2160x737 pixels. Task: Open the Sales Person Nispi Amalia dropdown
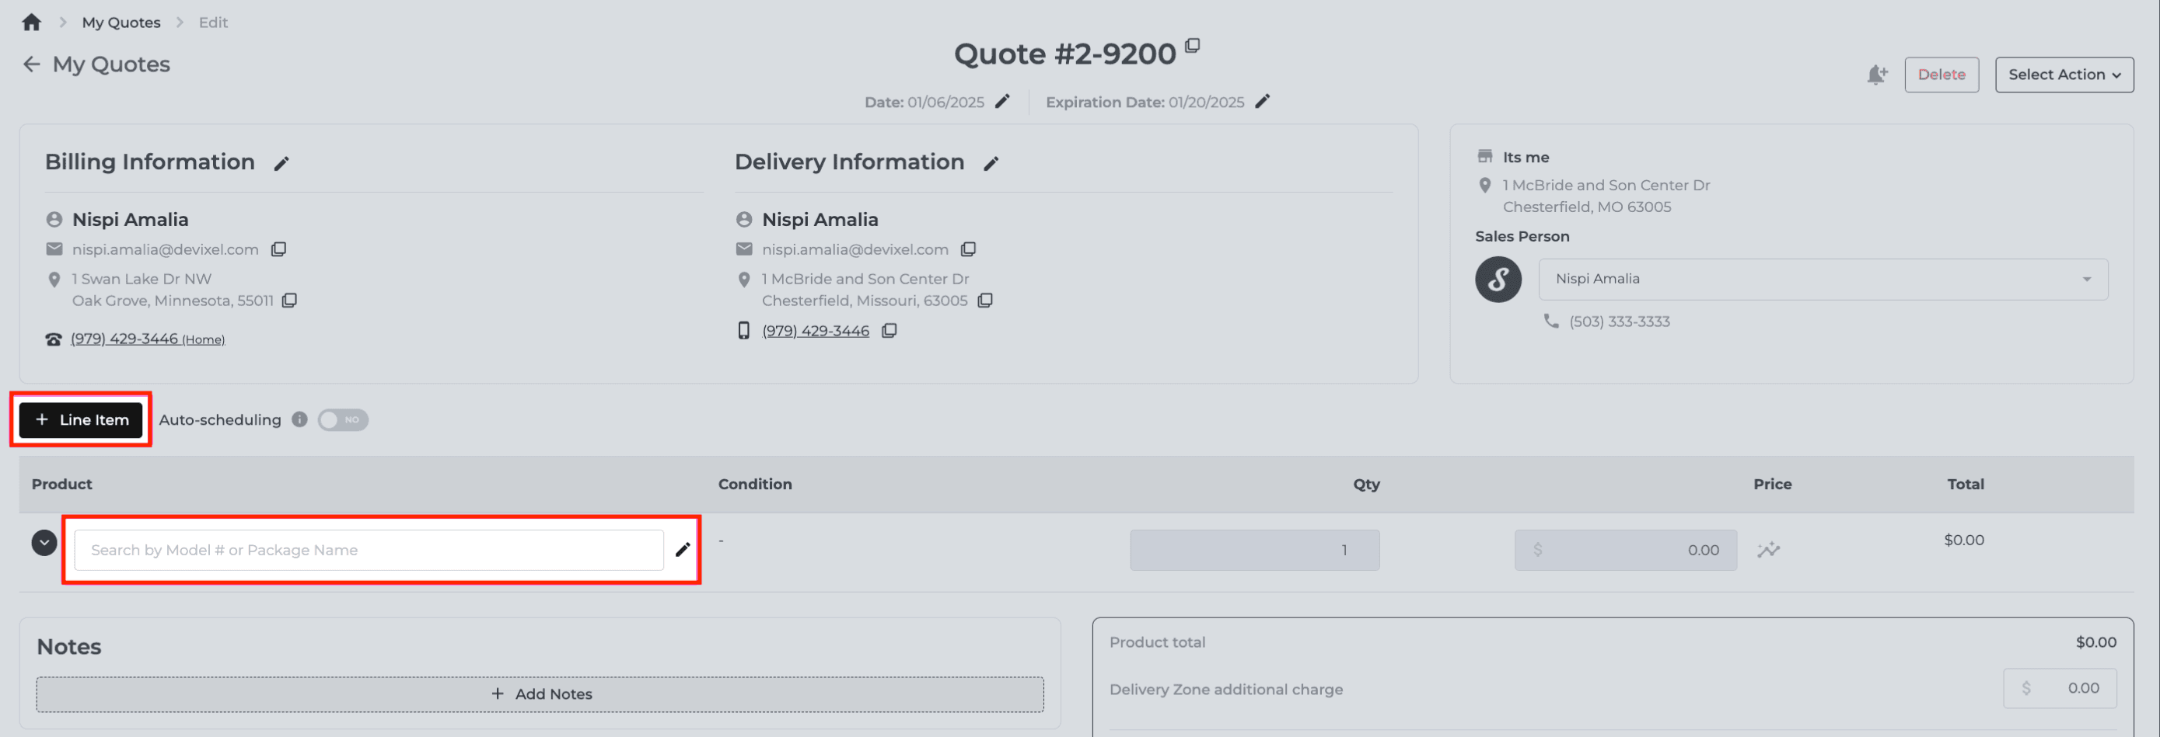[1823, 279]
